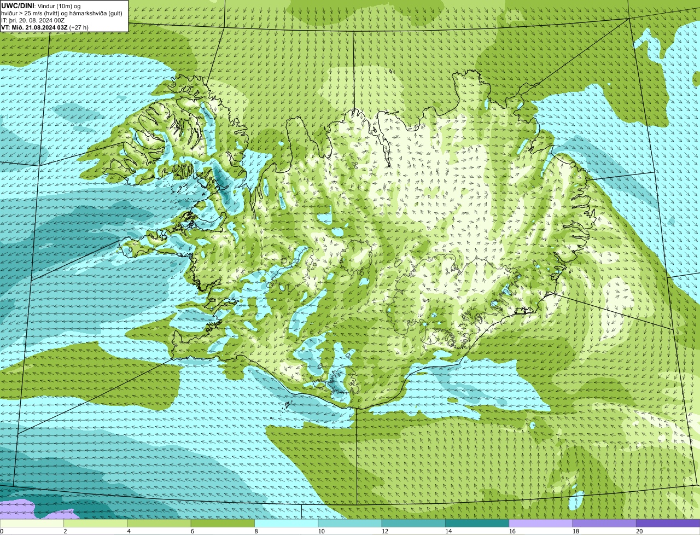Click the legend scale label "18"

click(x=576, y=531)
